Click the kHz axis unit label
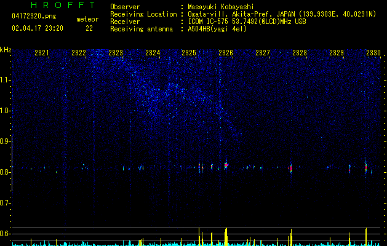This screenshot has height=246, width=387. 6,50
